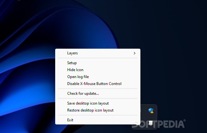Save desktop icon layout
Screen dimensions: 207x133
tap(98, 103)
